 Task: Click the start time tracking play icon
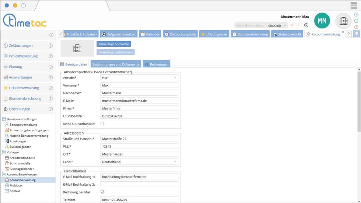(306, 25)
